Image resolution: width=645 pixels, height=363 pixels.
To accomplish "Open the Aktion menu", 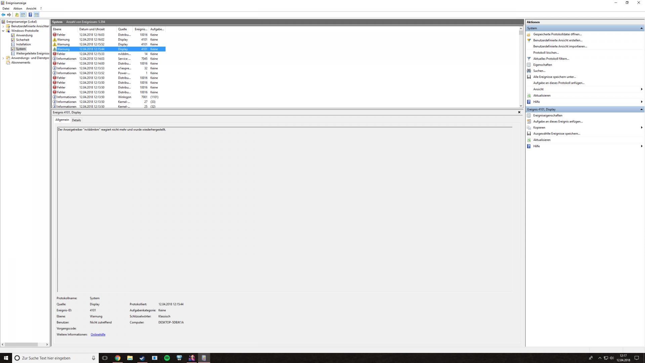I will click(17, 8).
